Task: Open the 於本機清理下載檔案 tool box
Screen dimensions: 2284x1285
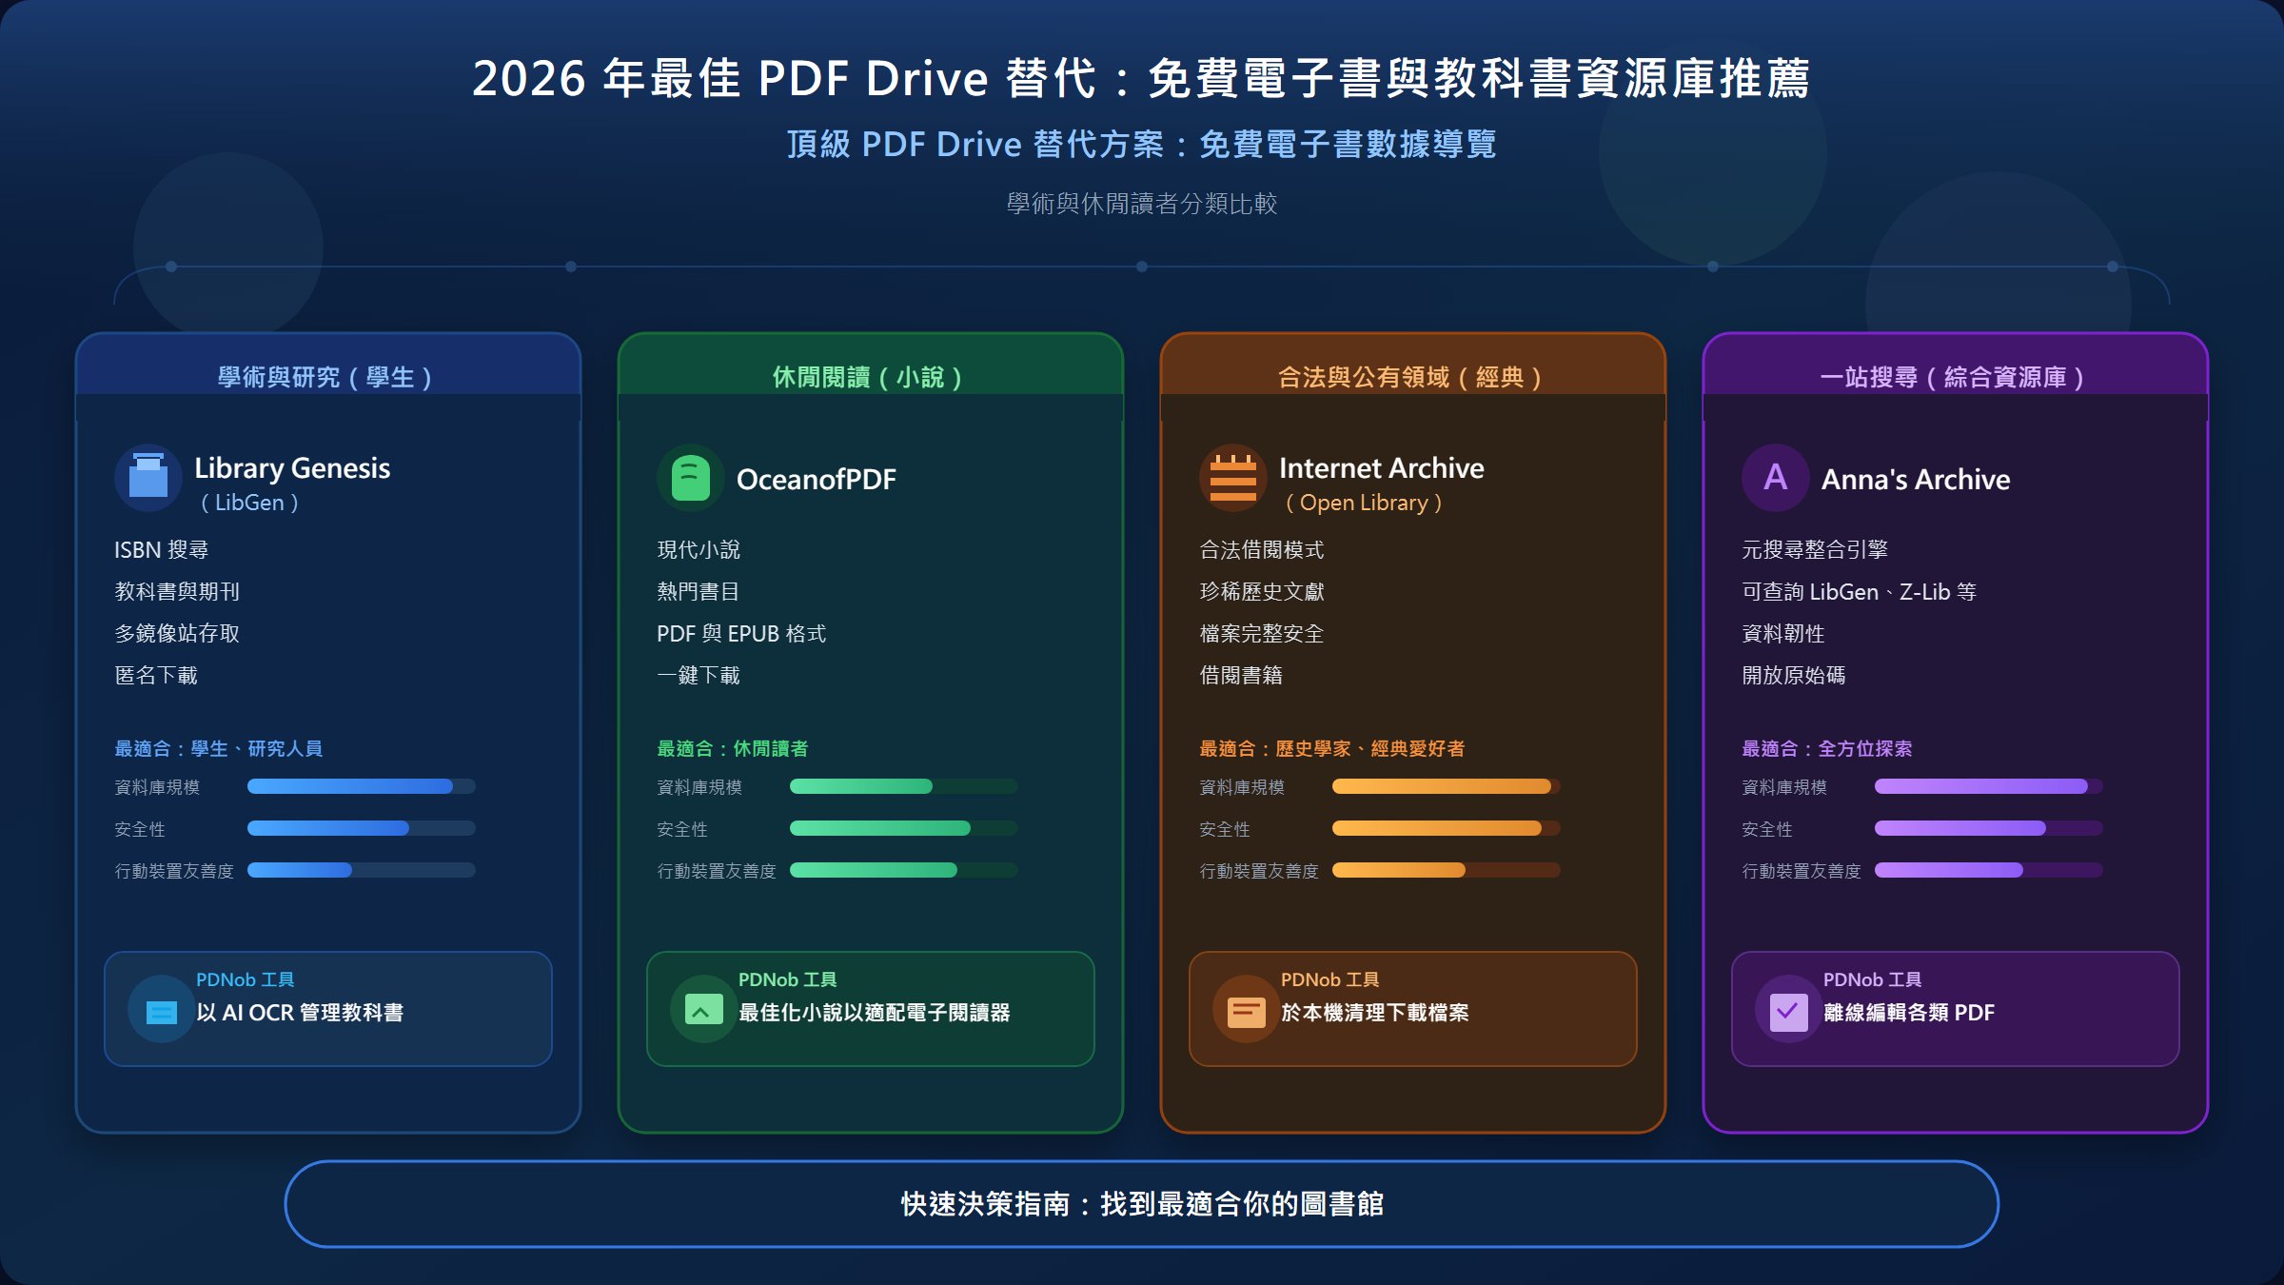Action: coord(1413,1009)
